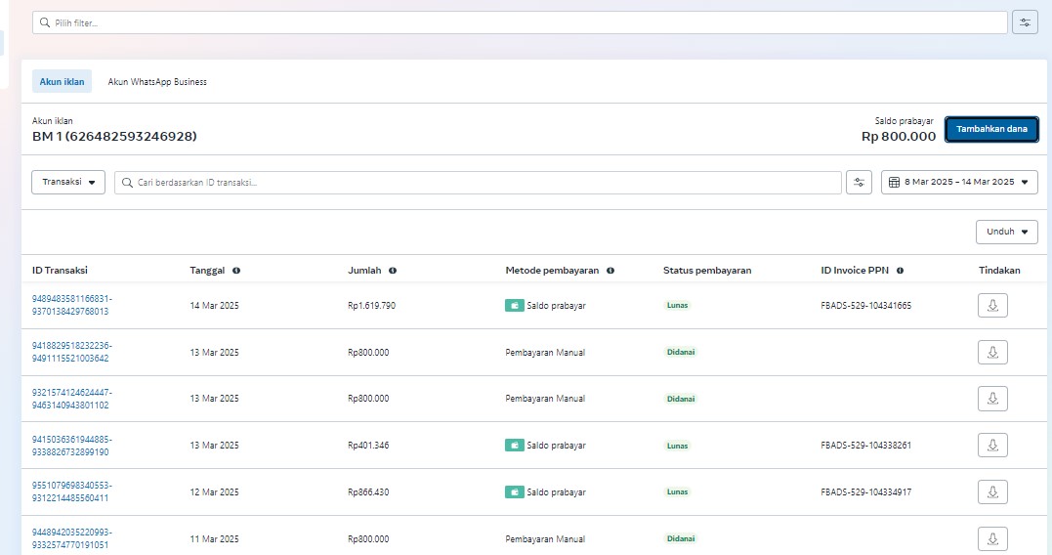The width and height of the screenshot is (1052, 555).
Task: Click the Pilih filter search field
Action: point(520,22)
